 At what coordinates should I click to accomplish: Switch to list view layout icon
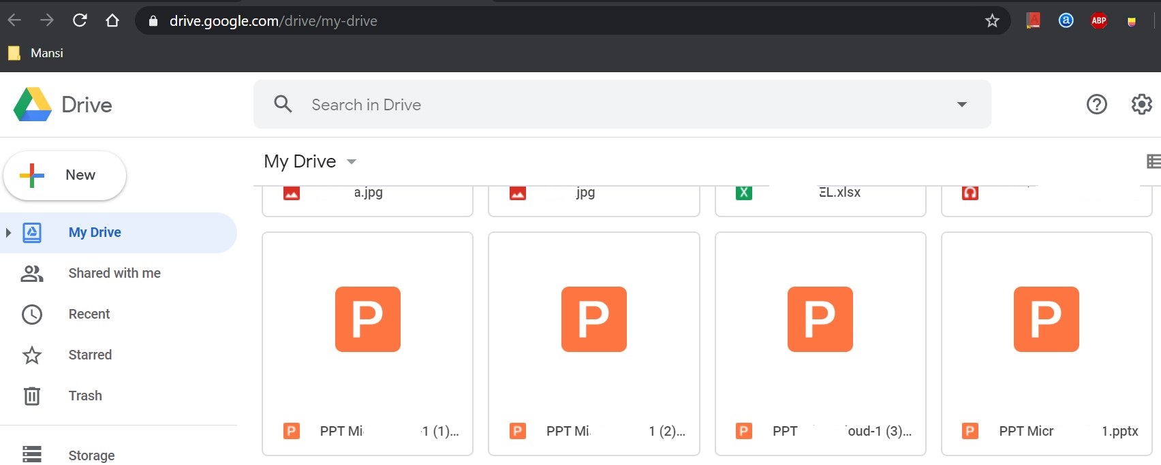(x=1153, y=161)
